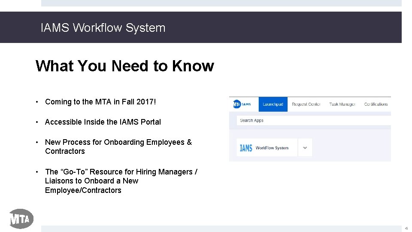Screen dimensions: 412x232
Task: Open the Task Manager tab
Action: (x=342, y=104)
